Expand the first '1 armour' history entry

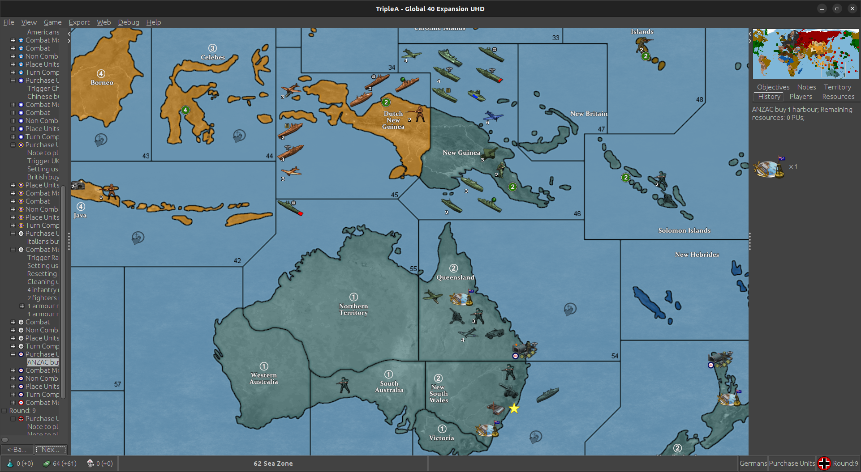[22, 306]
